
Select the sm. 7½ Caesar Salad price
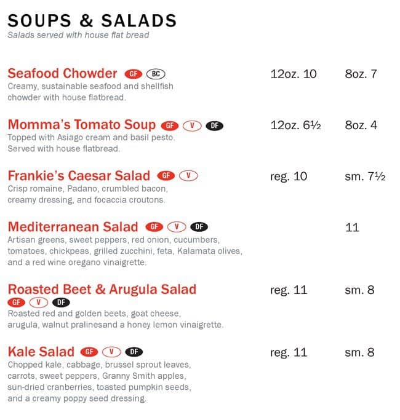pyautogui.click(x=365, y=176)
